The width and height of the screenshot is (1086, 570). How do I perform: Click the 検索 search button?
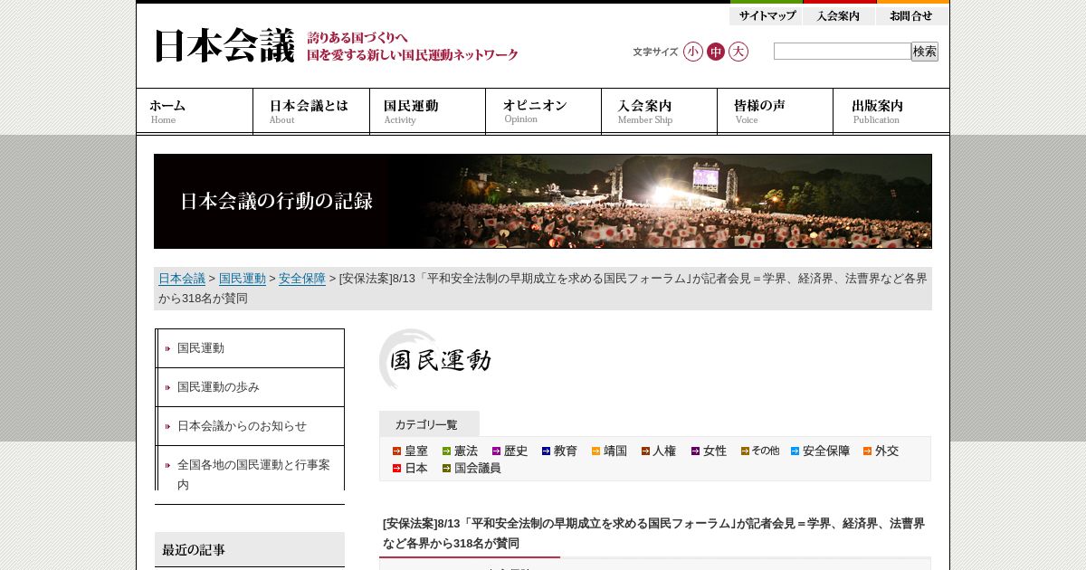(925, 52)
